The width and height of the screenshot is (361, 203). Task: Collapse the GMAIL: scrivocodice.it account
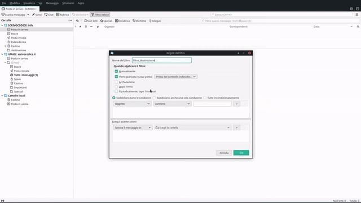(x=2, y=54)
